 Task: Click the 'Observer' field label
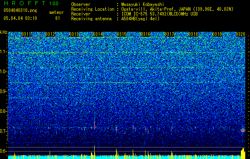[x=81, y=4]
